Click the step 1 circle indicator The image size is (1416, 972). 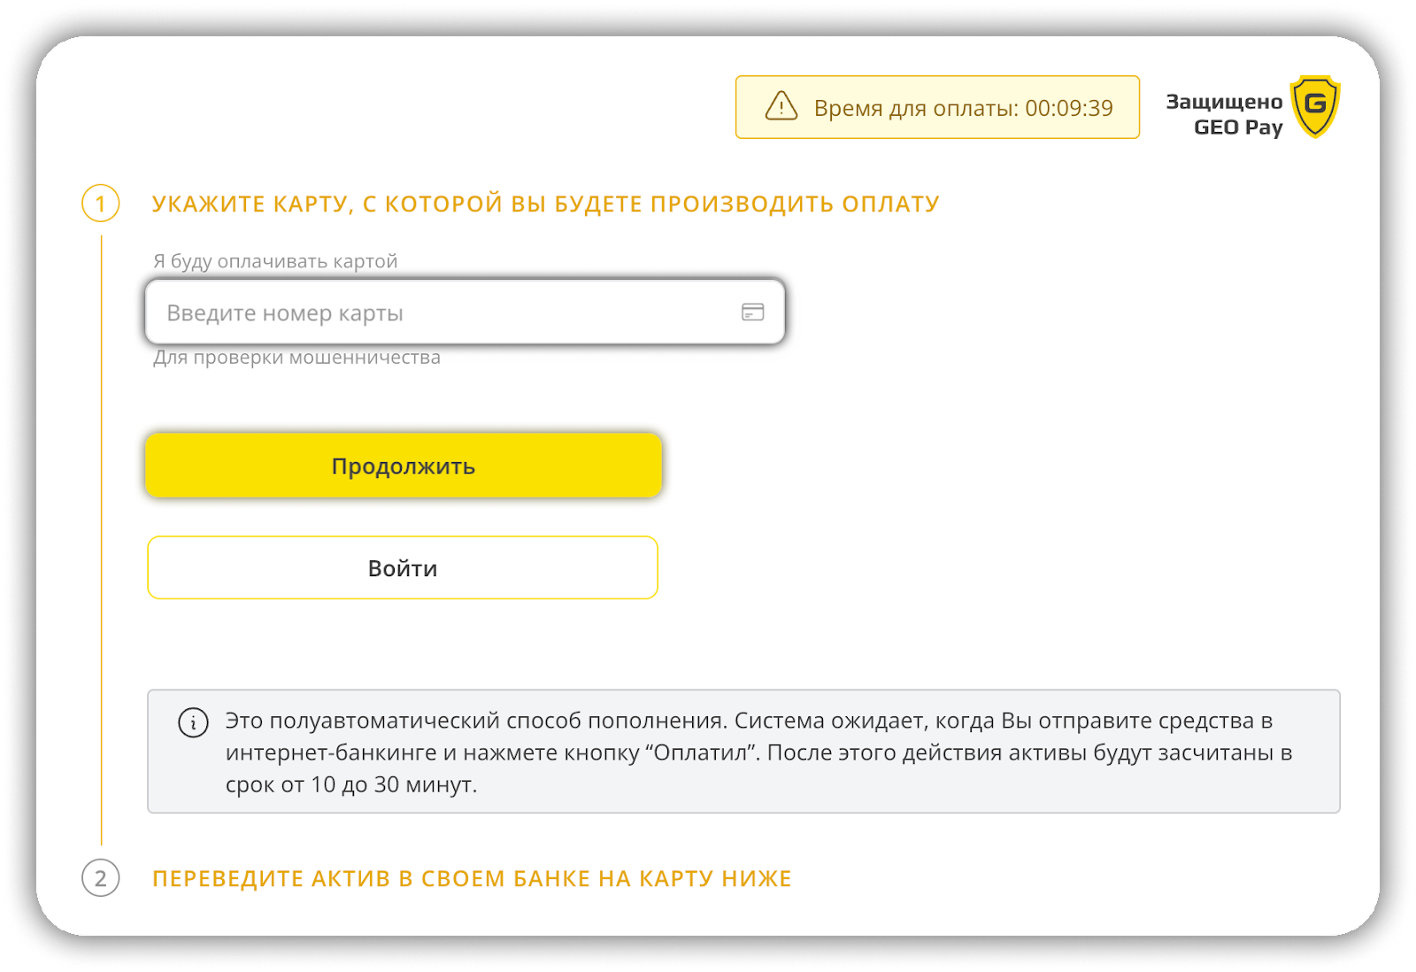tap(101, 204)
